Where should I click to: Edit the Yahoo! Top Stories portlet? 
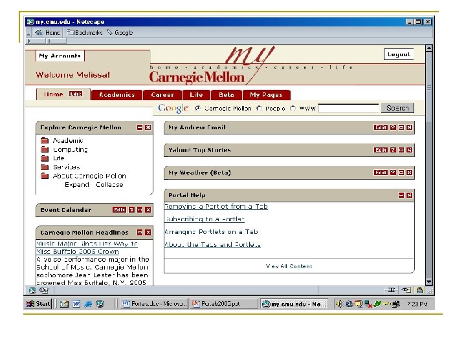(x=381, y=150)
